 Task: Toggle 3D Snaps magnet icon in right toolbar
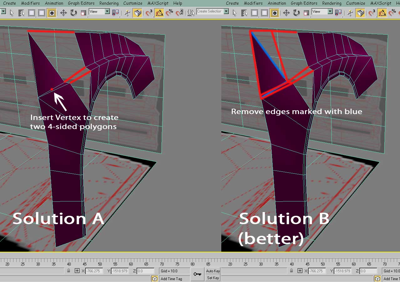pyautogui.click(x=372, y=13)
